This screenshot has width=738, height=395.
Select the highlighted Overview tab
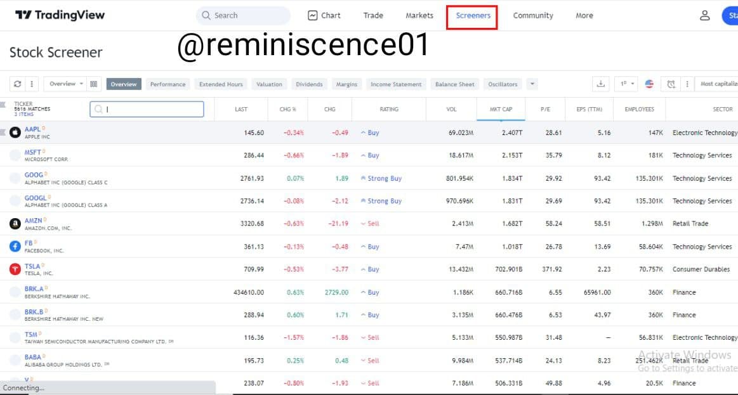coord(124,84)
